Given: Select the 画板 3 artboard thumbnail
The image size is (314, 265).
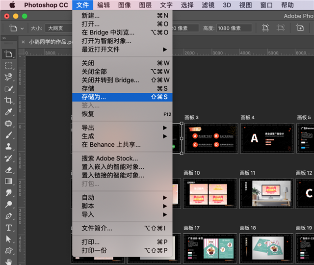Looking at the screenshot, I should coord(211,138).
